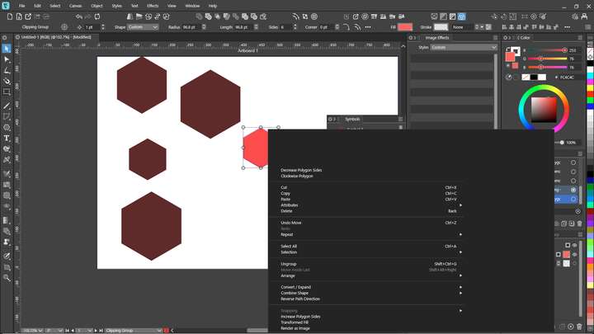Screen dimensions: 594x334
Task: Open the Effects menu in the menu bar
Action: [x=153, y=6]
